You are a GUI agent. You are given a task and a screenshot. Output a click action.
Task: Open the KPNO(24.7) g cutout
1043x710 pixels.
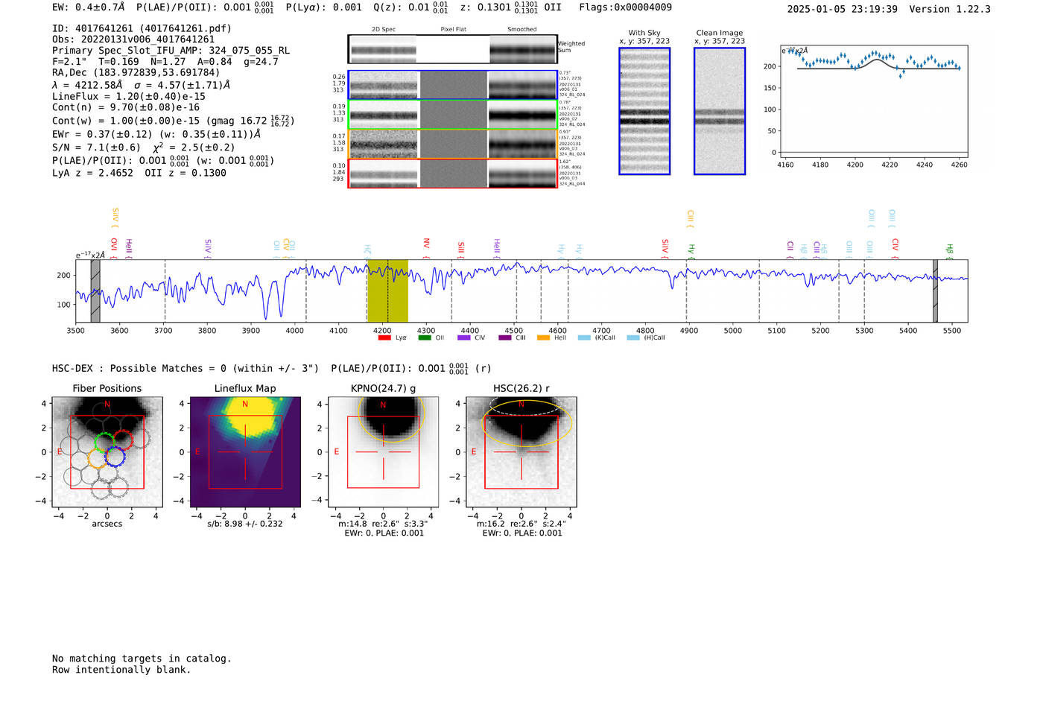(x=383, y=452)
